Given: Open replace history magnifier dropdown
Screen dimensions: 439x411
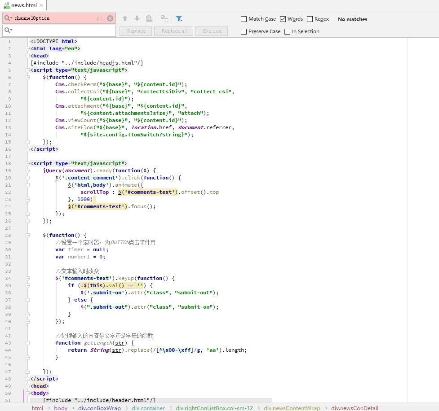Looking at the screenshot, I should pyautogui.click(x=8, y=31).
